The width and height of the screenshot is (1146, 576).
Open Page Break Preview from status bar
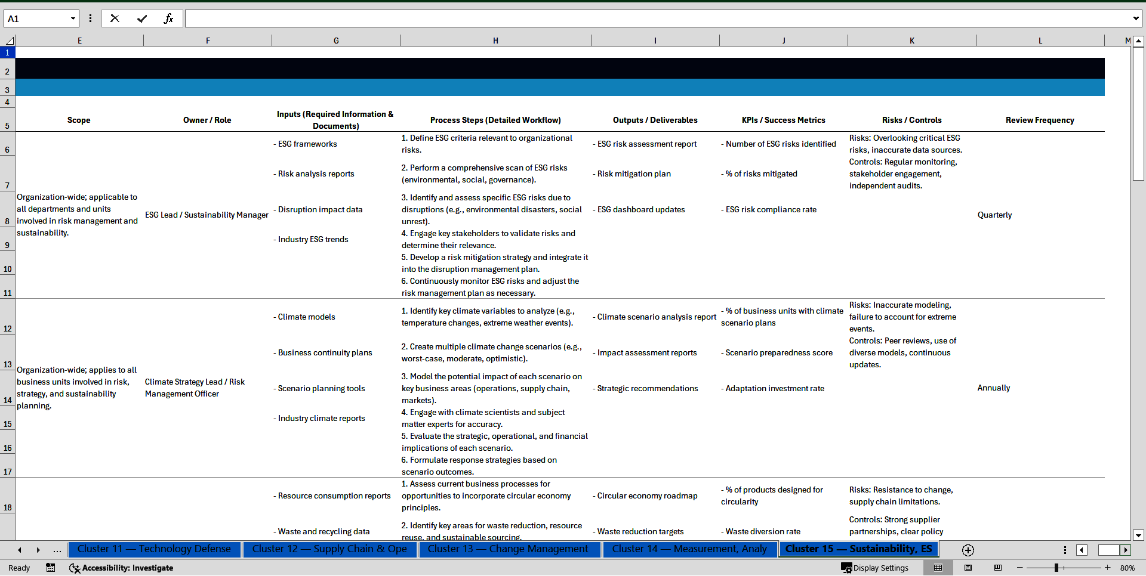click(x=998, y=568)
